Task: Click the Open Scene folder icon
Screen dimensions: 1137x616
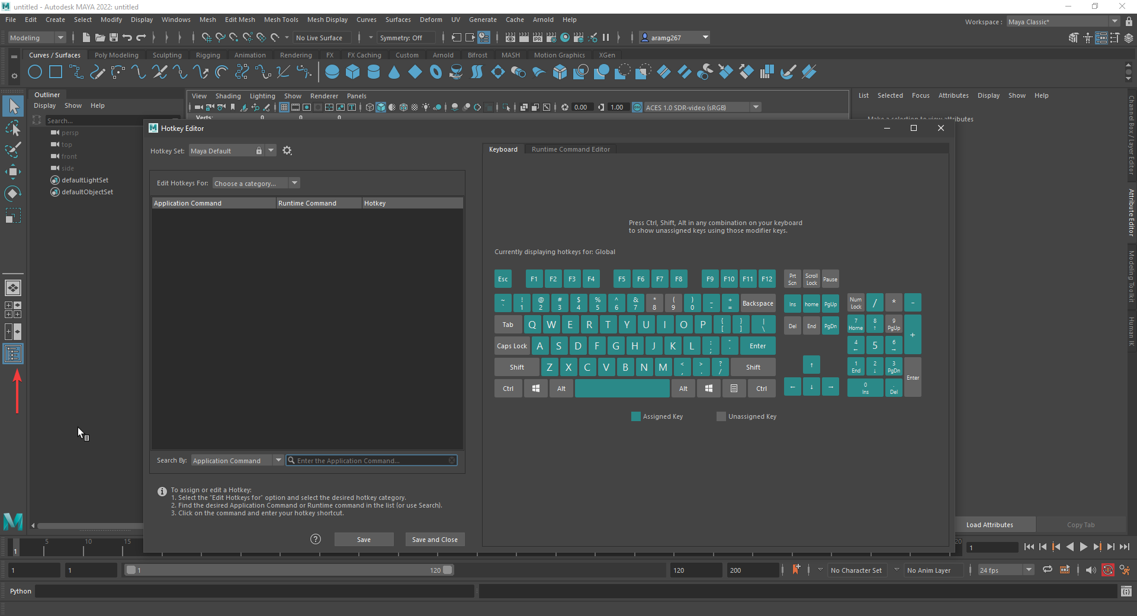Action: tap(100, 38)
